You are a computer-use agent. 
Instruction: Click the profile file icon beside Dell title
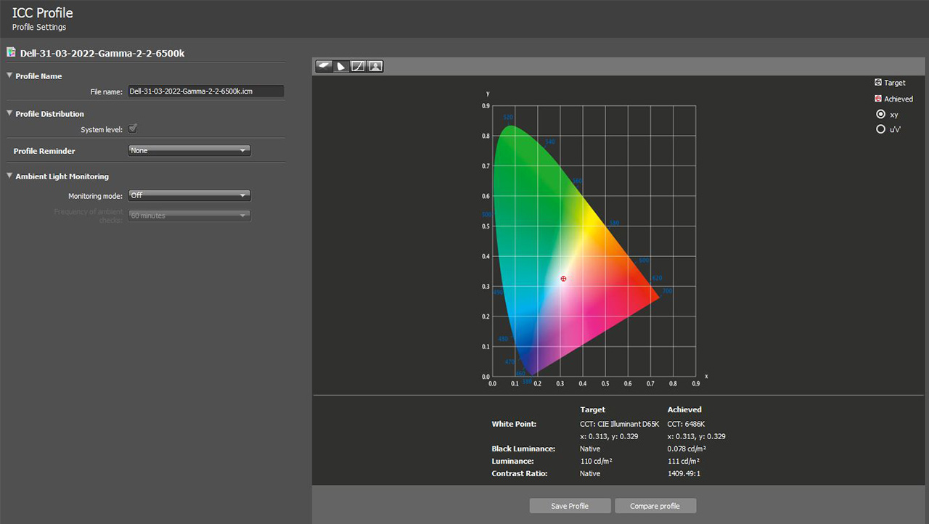pos(10,52)
